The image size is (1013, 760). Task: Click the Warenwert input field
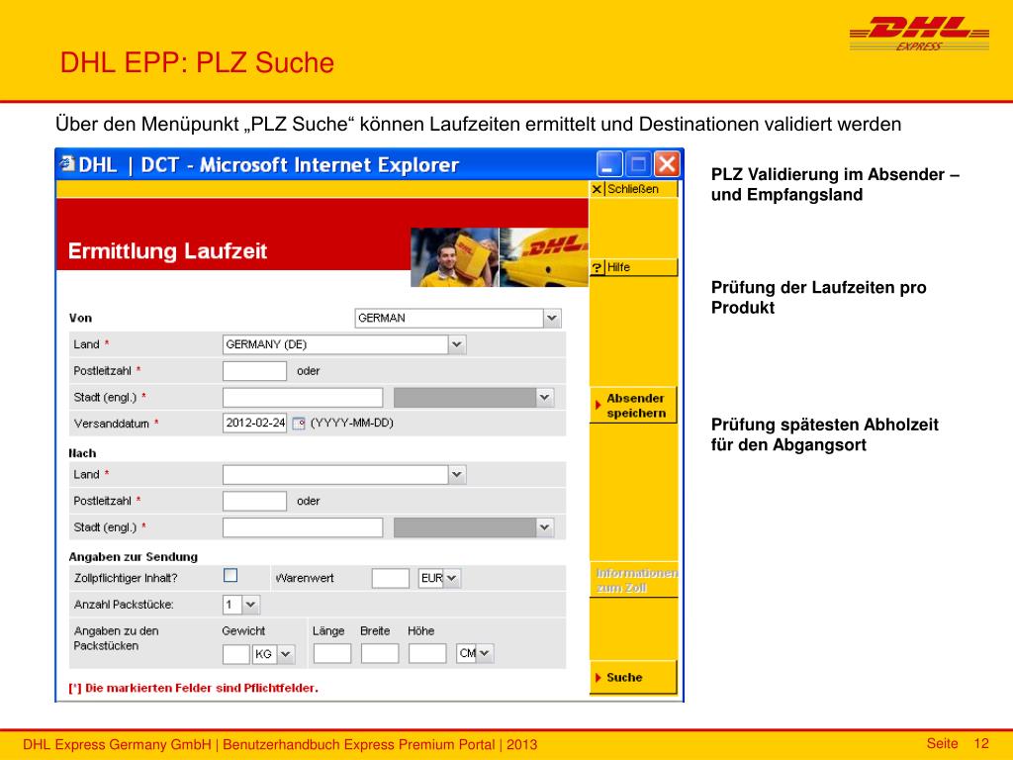pos(390,578)
